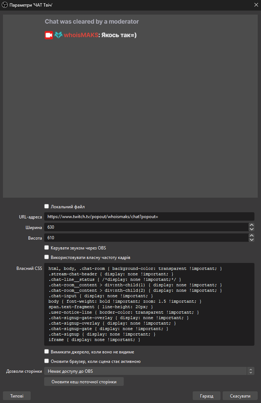
Task: Decrease width with the down arrow
Action: click(x=251, y=229)
